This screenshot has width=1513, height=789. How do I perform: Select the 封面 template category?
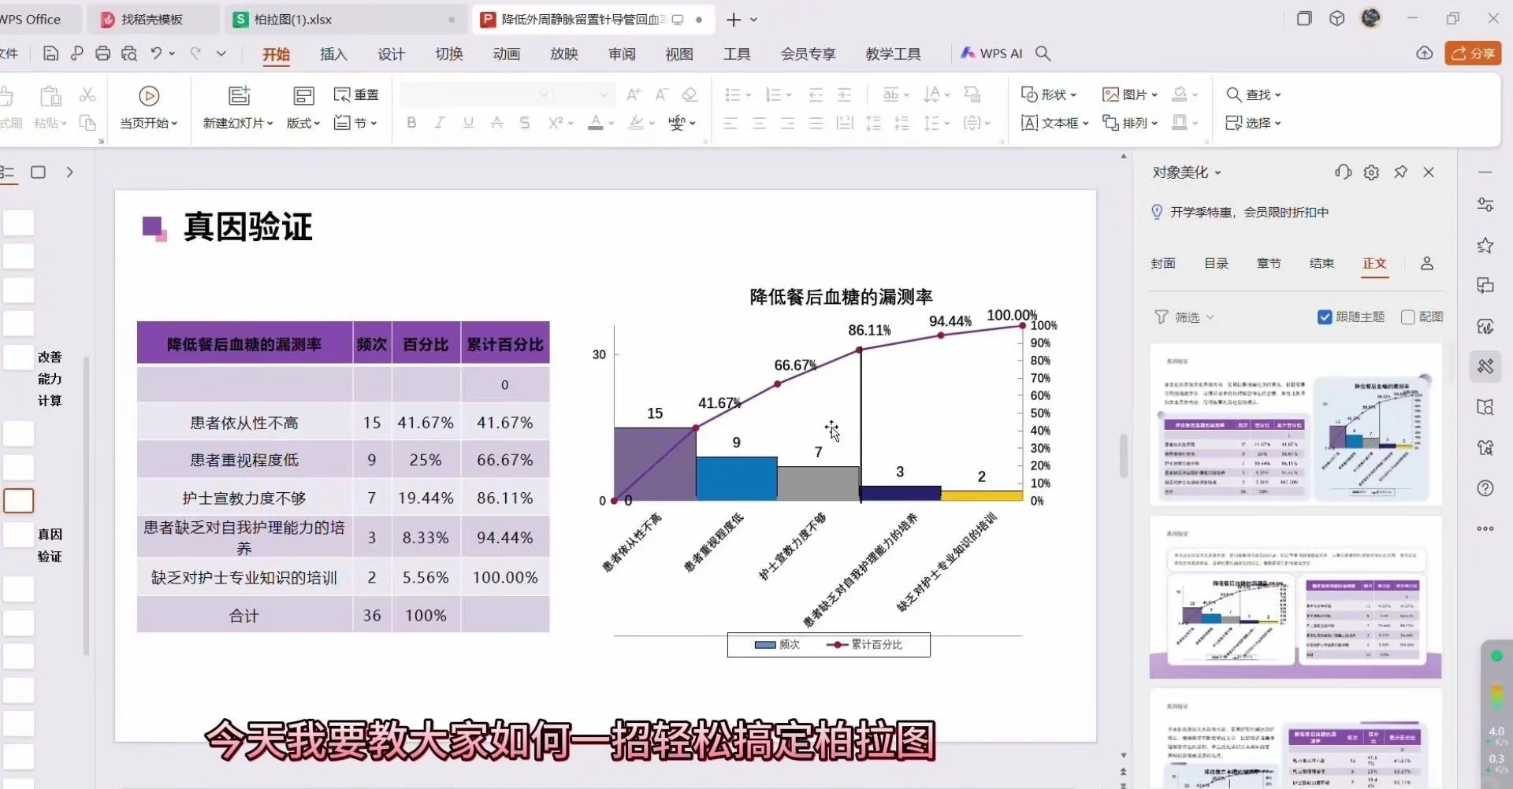coord(1163,264)
